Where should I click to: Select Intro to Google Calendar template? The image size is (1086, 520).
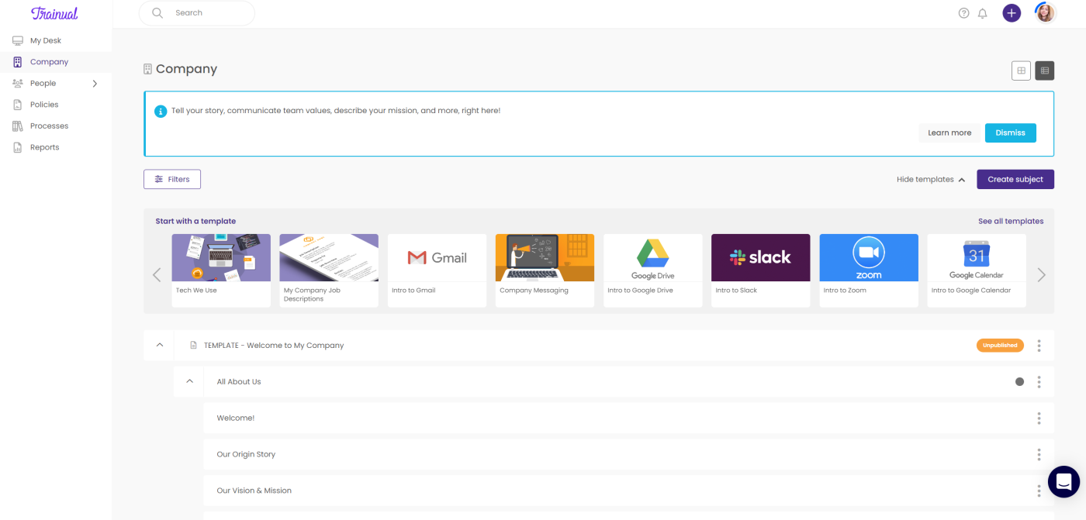pyautogui.click(x=977, y=270)
